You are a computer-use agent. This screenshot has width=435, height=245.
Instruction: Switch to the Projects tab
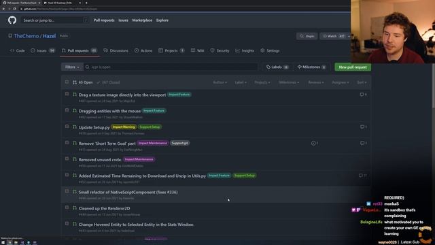[x=171, y=50]
